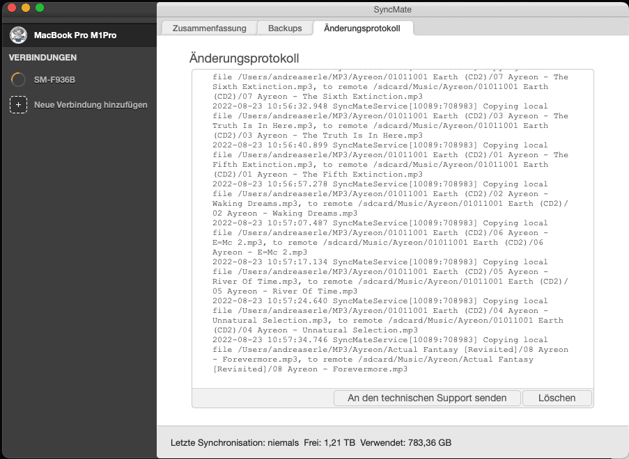Maximize the window using the green button
Image resolution: width=629 pixels, height=459 pixels.
[40, 8]
